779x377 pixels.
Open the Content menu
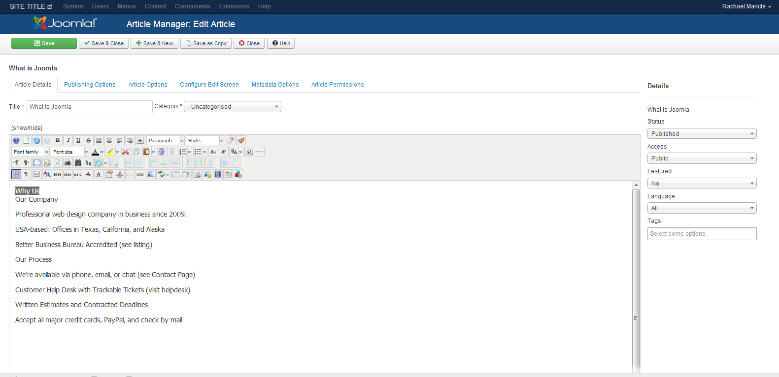coord(155,6)
